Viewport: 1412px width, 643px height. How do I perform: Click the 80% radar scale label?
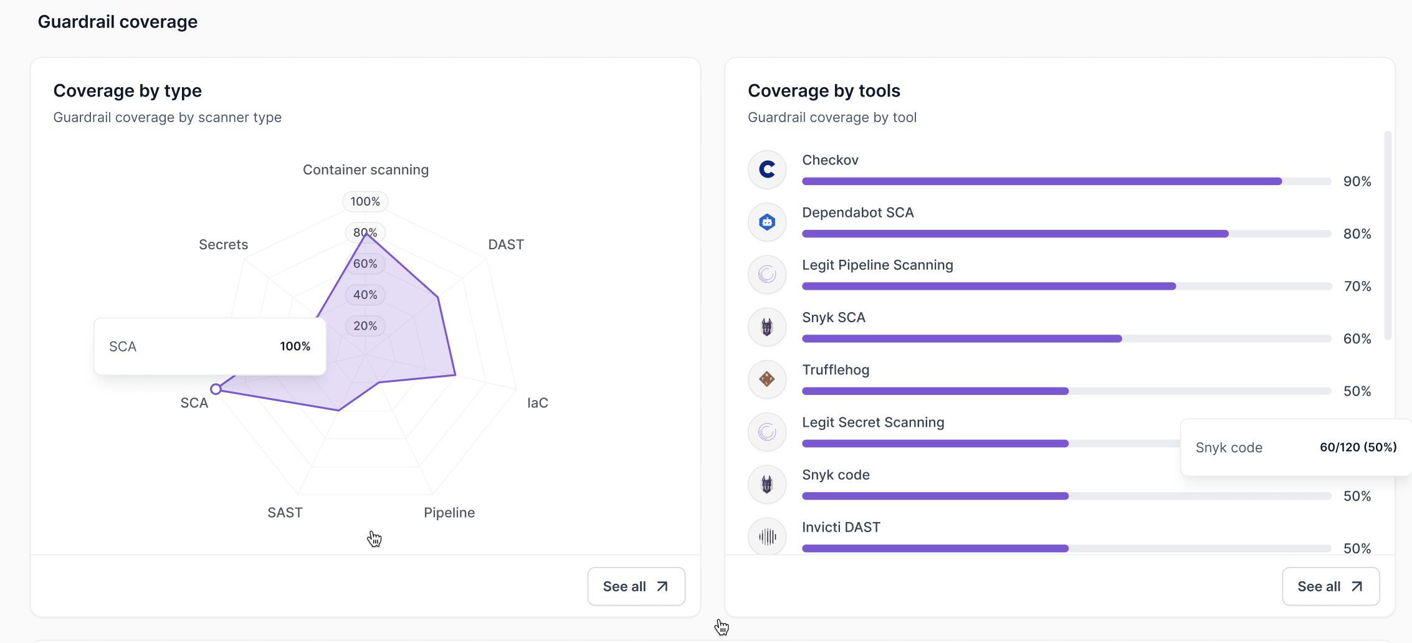tap(365, 232)
